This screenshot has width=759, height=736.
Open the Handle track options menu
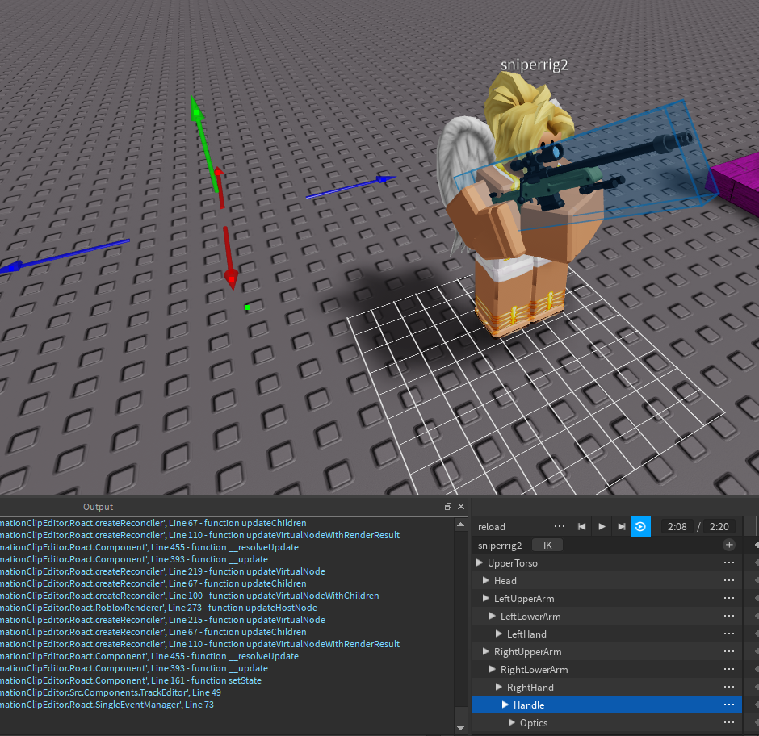[729, 705]
